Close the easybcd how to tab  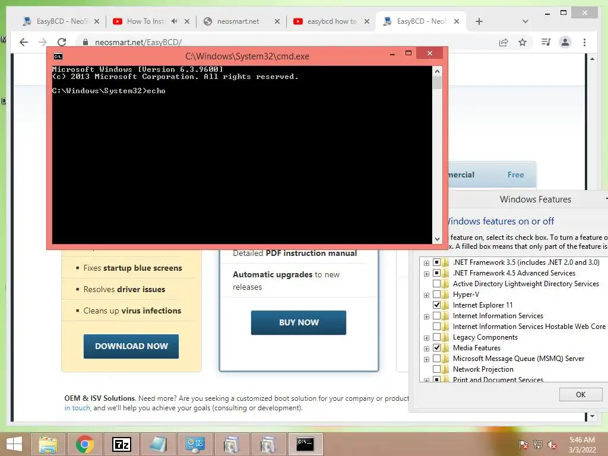[367, 21]
